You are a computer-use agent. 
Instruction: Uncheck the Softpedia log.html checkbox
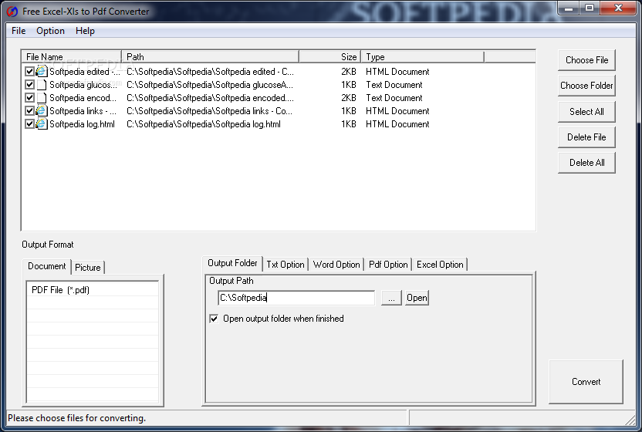(29, 124)
